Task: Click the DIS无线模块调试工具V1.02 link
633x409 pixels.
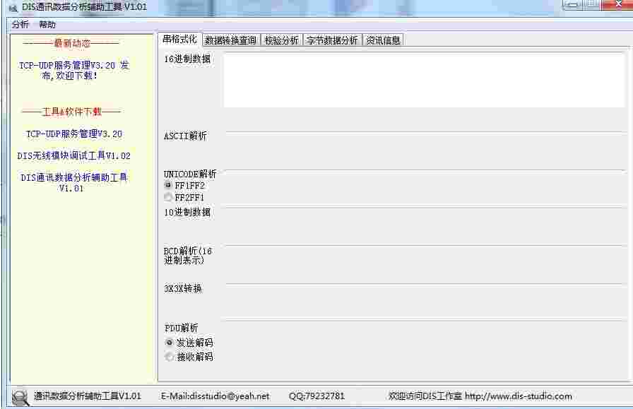Action: point(73,155)
